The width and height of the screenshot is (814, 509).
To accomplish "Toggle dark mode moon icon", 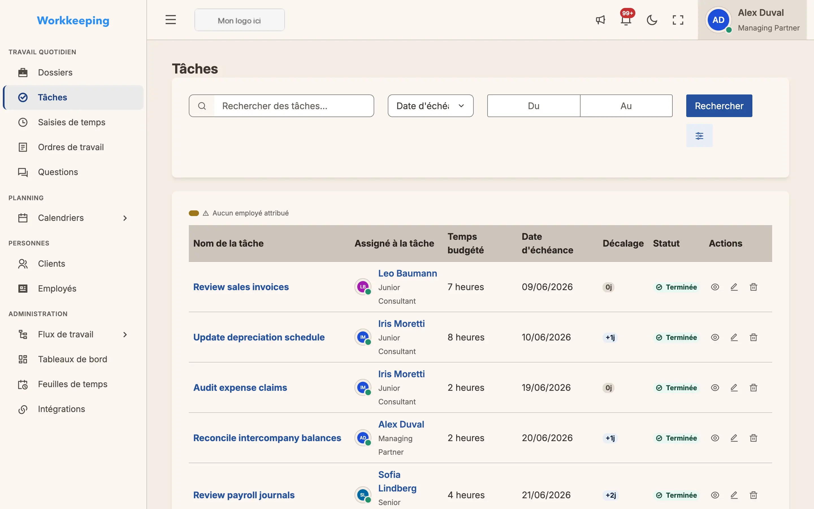I will pyautogui.click(x=652, y=20).
